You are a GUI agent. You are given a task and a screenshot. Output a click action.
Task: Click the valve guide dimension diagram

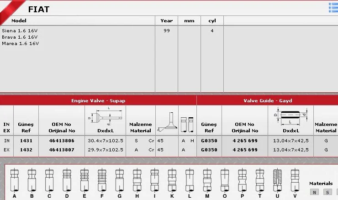coord(290,117)
